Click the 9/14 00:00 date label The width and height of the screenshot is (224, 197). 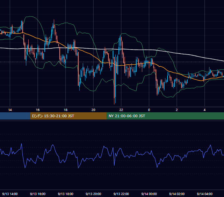pyautogui.click(x=149, y=194)
